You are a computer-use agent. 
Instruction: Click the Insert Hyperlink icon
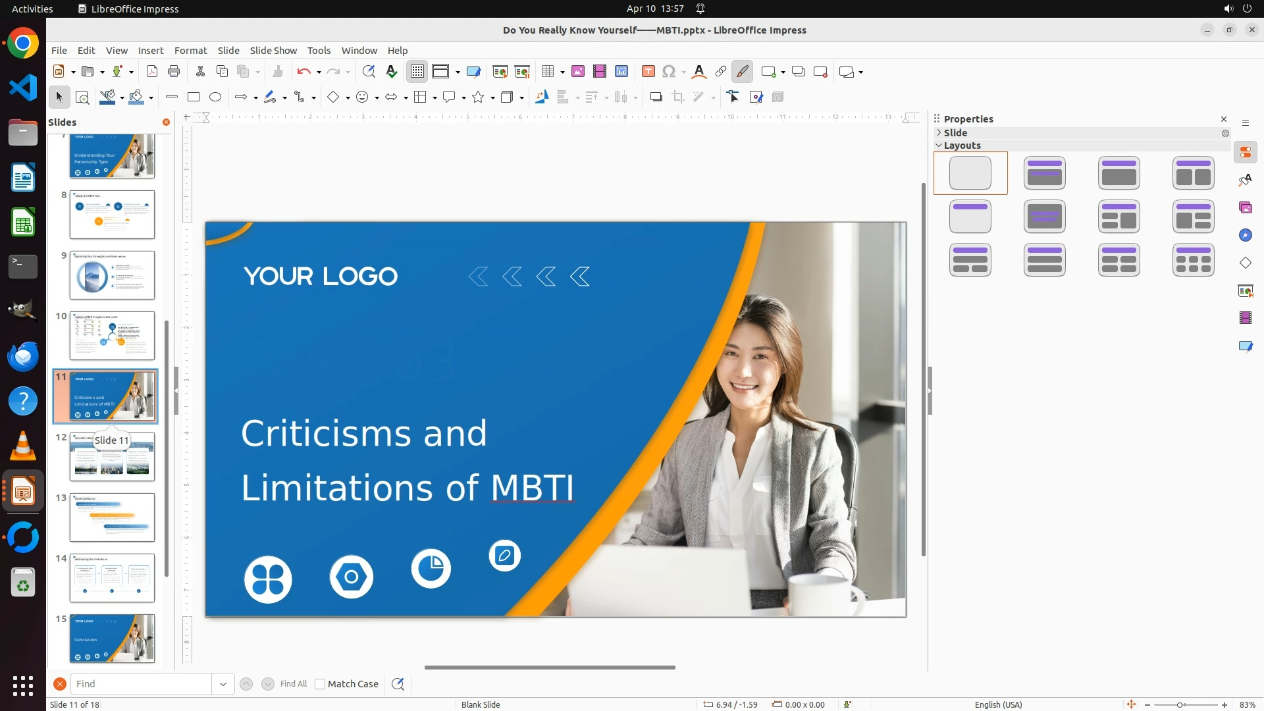point(721,72)
